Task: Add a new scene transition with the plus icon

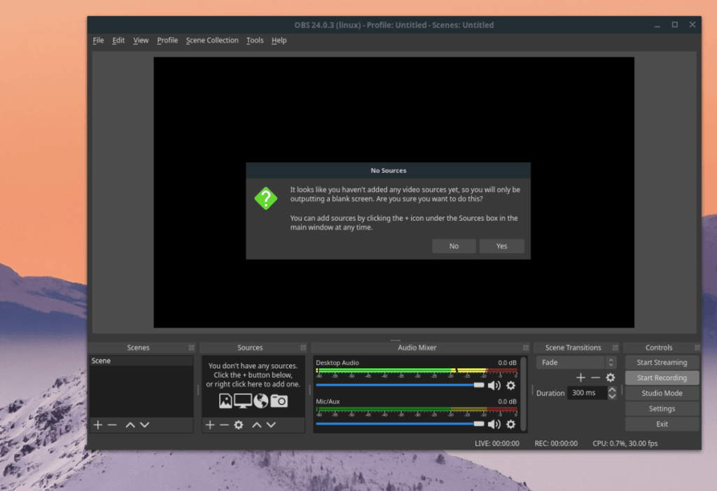Action: (580, 377)
